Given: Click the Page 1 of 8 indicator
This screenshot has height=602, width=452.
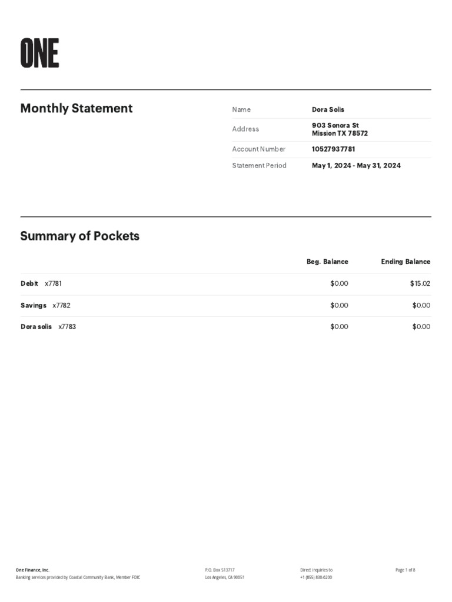Looking at the screenshot, I should [x=406, y=570].
